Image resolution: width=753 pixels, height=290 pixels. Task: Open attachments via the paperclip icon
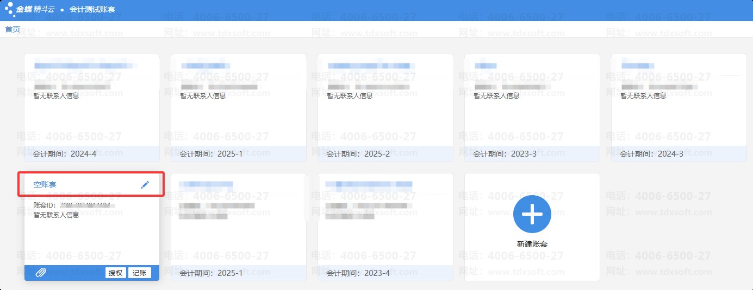41,273
